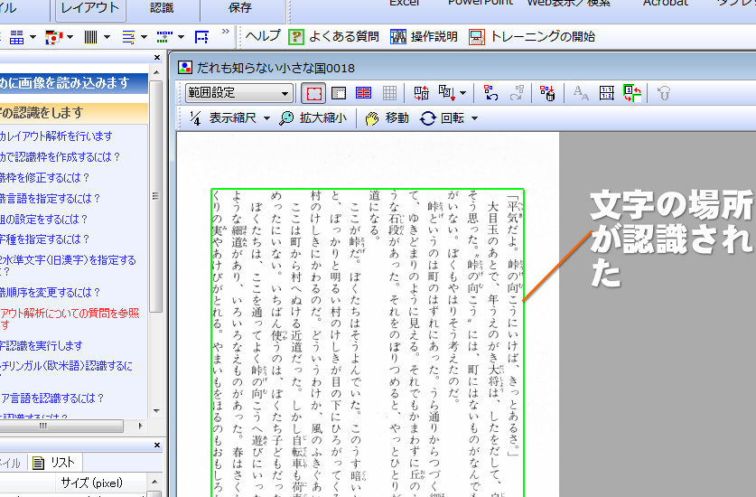Expand the 表示縮尺 zoom scale dropdown
Image resolution: width=756 pixels, height=497 pixels.
pyautogui.click(x=267, y=118)
